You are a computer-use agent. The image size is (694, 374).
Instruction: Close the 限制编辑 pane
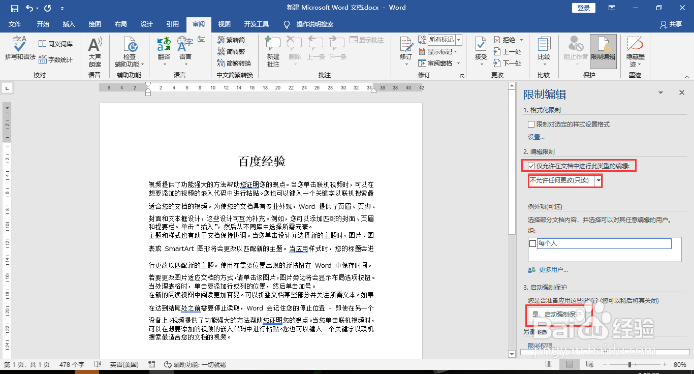tap(682, 92)
